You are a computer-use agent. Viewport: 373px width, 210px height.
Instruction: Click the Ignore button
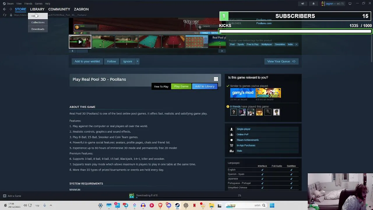click(128, 61)
